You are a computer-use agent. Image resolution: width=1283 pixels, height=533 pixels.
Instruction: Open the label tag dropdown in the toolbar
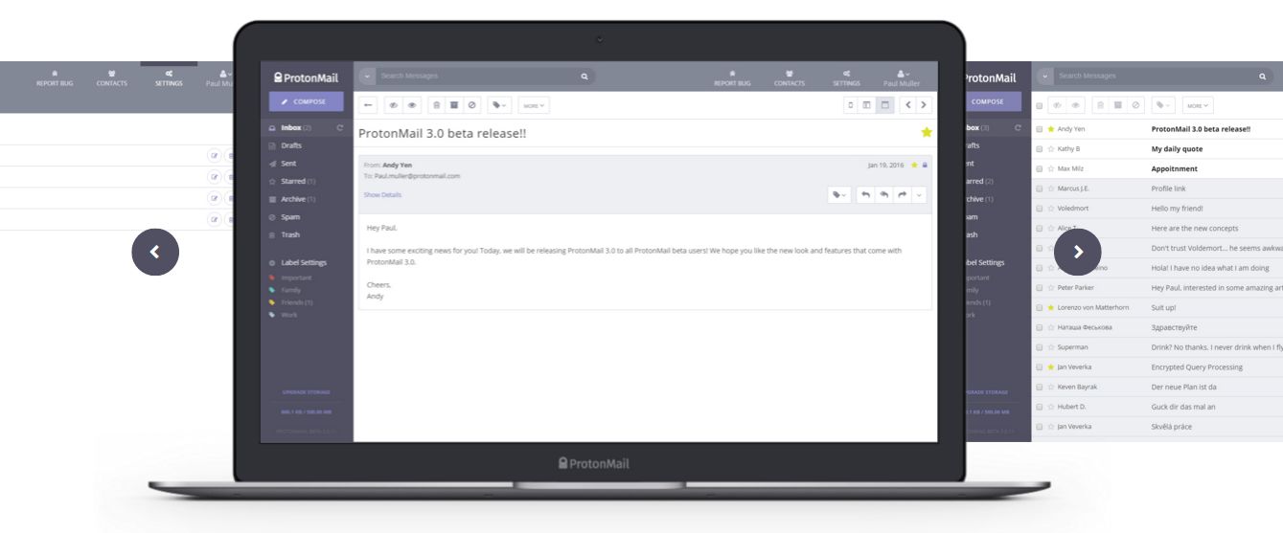pyautogui.click(x=499, y=105)
